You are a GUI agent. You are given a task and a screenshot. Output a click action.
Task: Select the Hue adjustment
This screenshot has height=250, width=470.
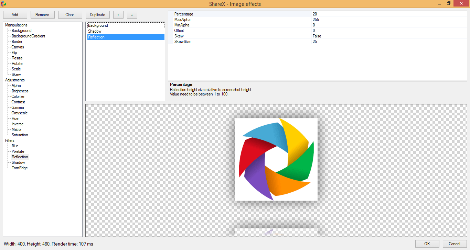15,118
